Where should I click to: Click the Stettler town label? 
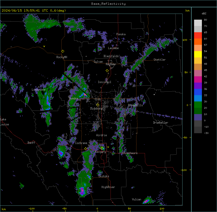pyautogui.click(x=160, y=60)
